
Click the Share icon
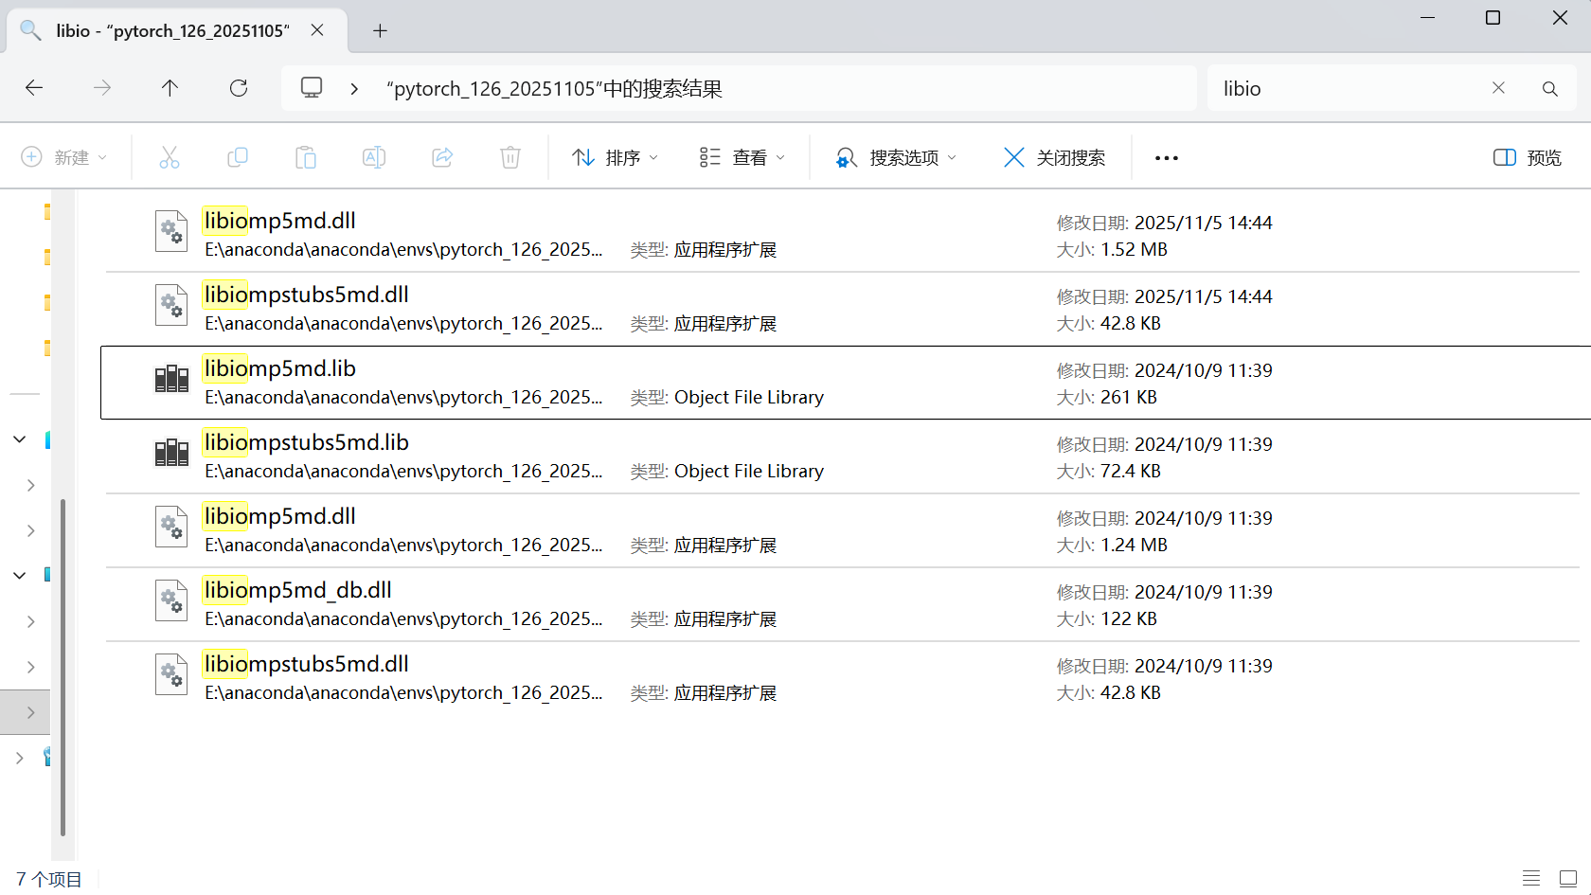click(x=442, y=157)
